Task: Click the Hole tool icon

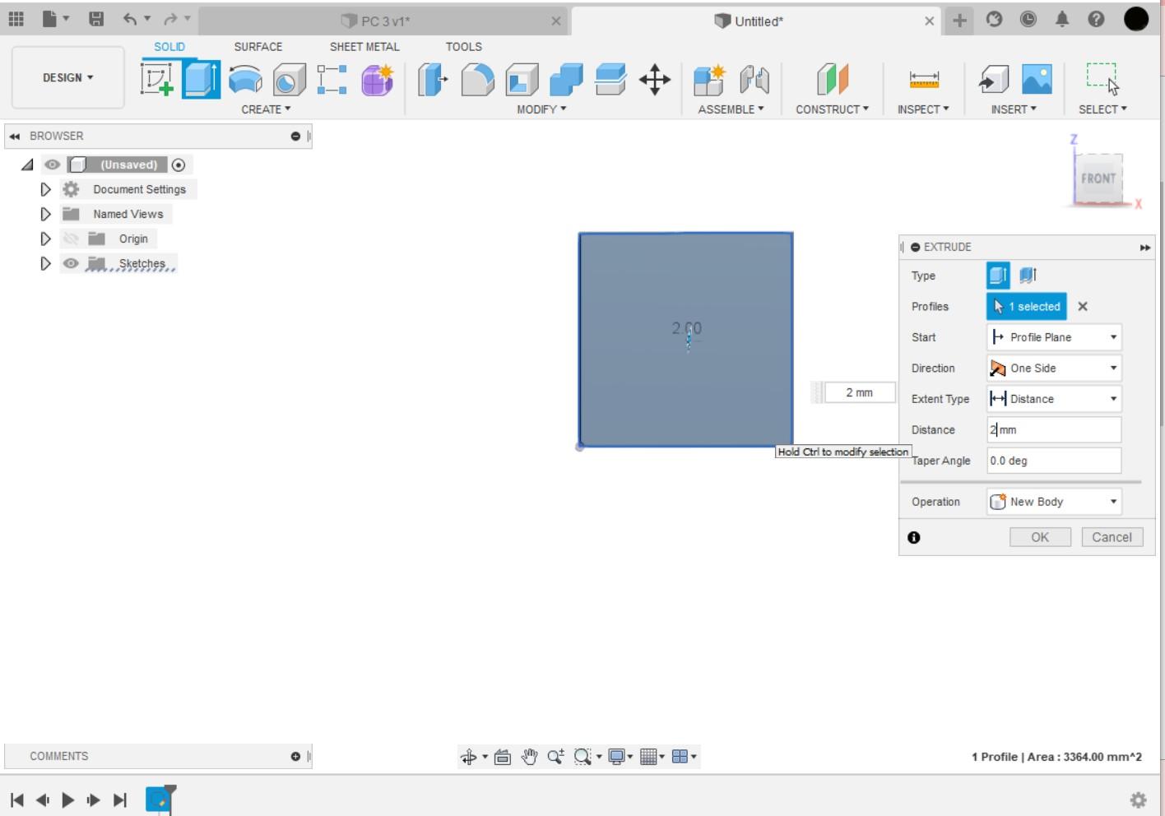Action: click(289, 80)
